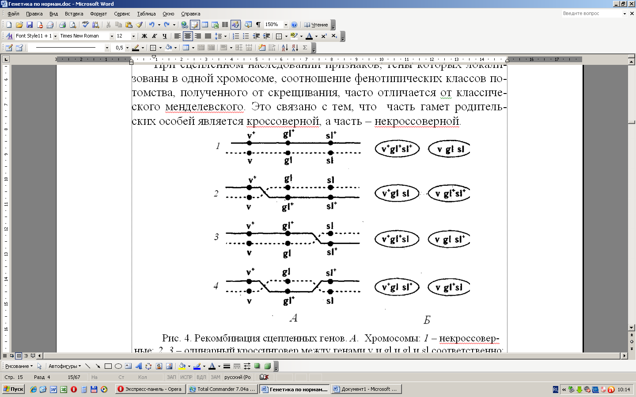This screenshot has width=636, height=397.
Task: Open the Файл menu
Action: coord(13,14)
